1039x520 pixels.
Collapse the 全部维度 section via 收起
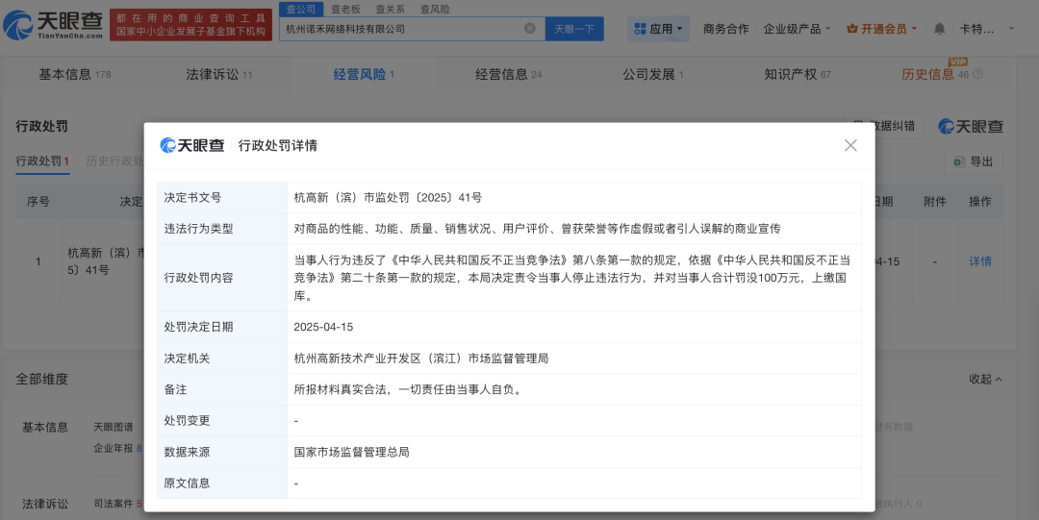985,379
